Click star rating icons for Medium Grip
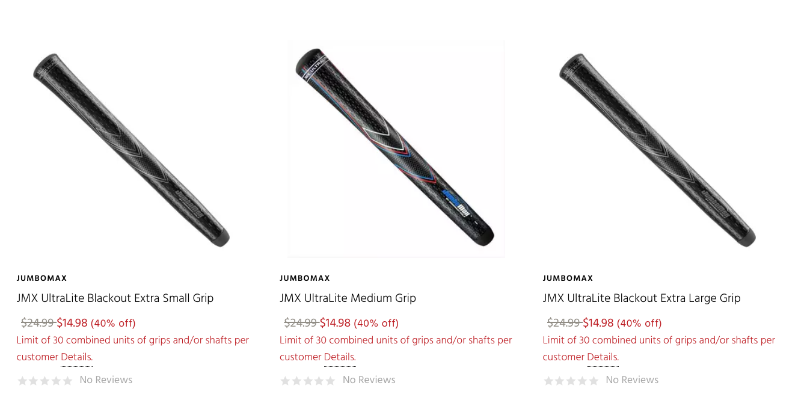810x412 pixels. (x=308, y=380)
